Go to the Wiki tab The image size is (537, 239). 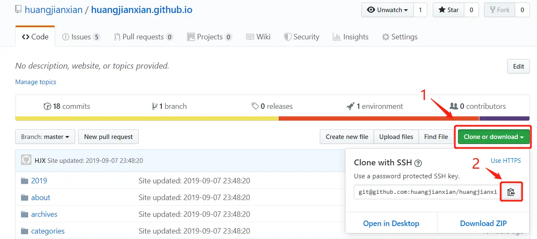(x=258, y=37)
